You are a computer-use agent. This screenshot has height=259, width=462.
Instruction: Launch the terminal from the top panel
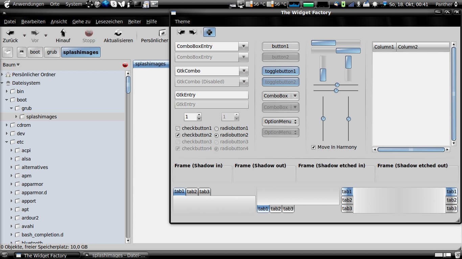138,4
